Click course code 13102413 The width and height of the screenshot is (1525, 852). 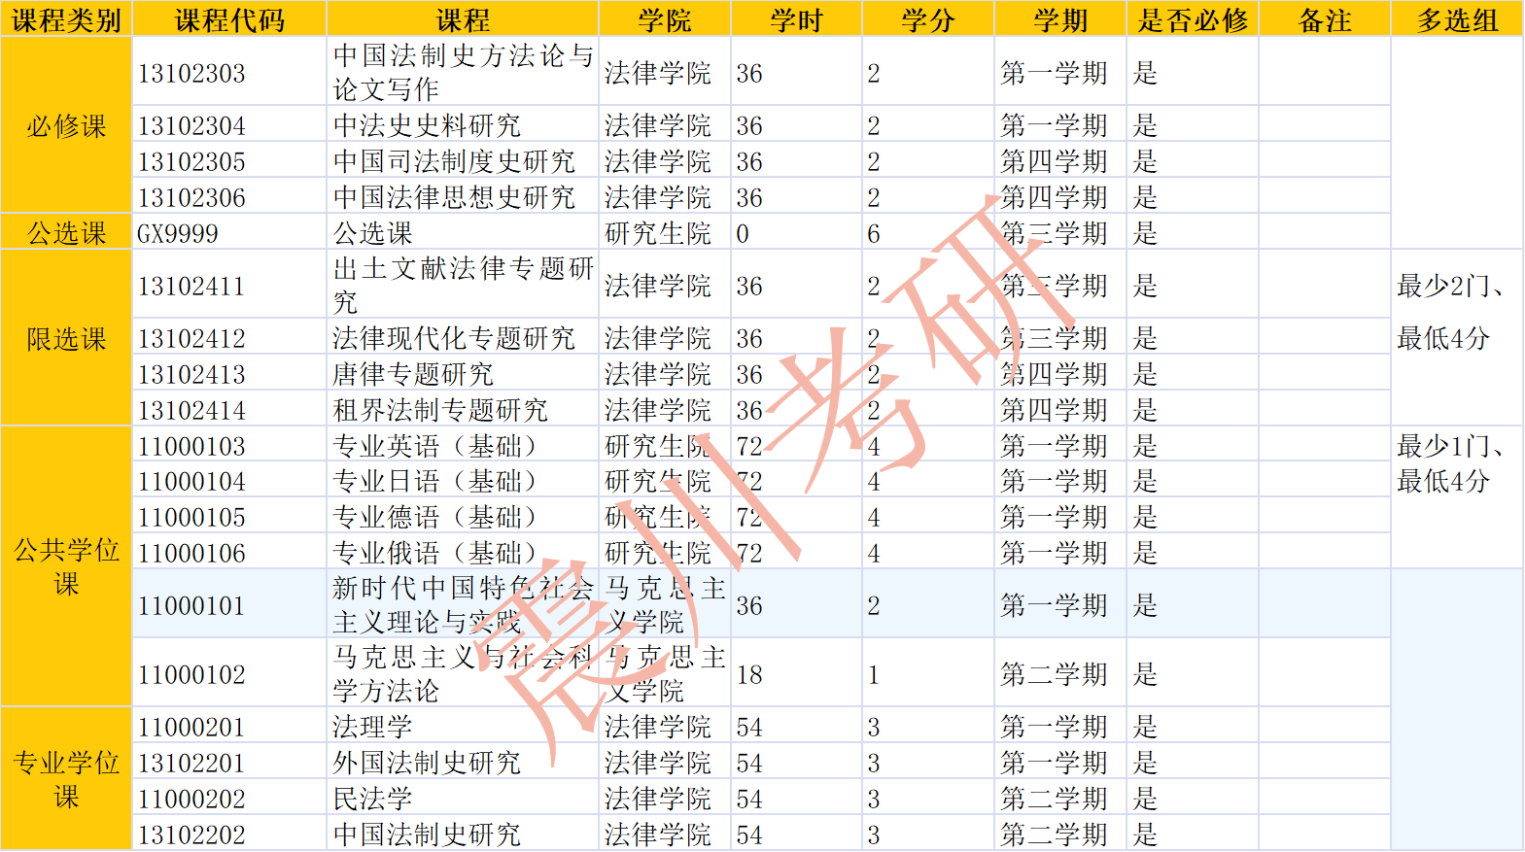191,374
